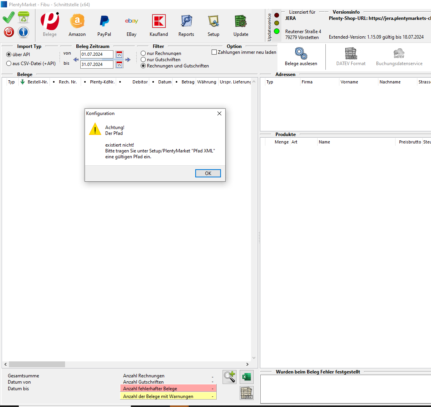Viewport: 431px width, 407px height.
Task: Click the 'Belege auslesen' button
Action: [x=301, y=56]
